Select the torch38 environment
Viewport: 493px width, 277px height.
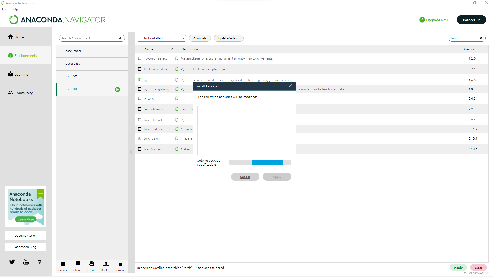pyautogui.click(x=92, y=89)
